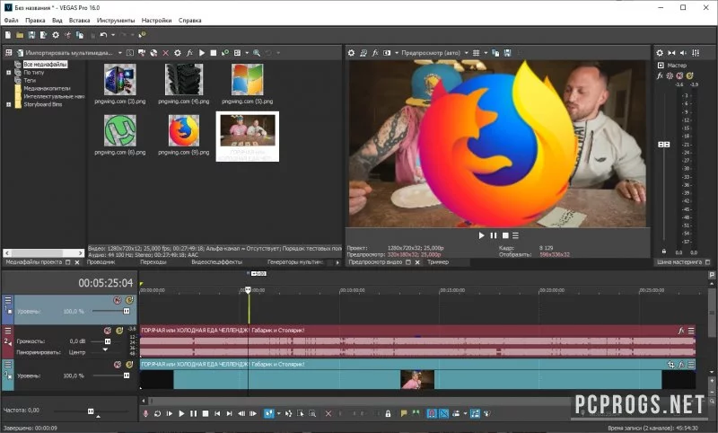Open Event Pan/Crop on the video clip

[670, 365]
